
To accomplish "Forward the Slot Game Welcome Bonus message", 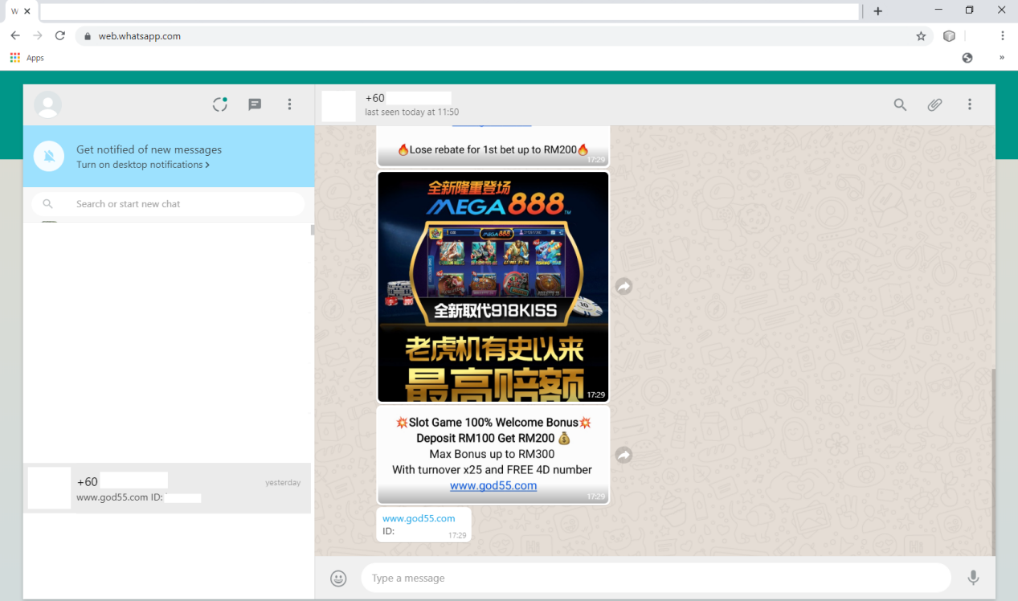I will click(623, 455).
